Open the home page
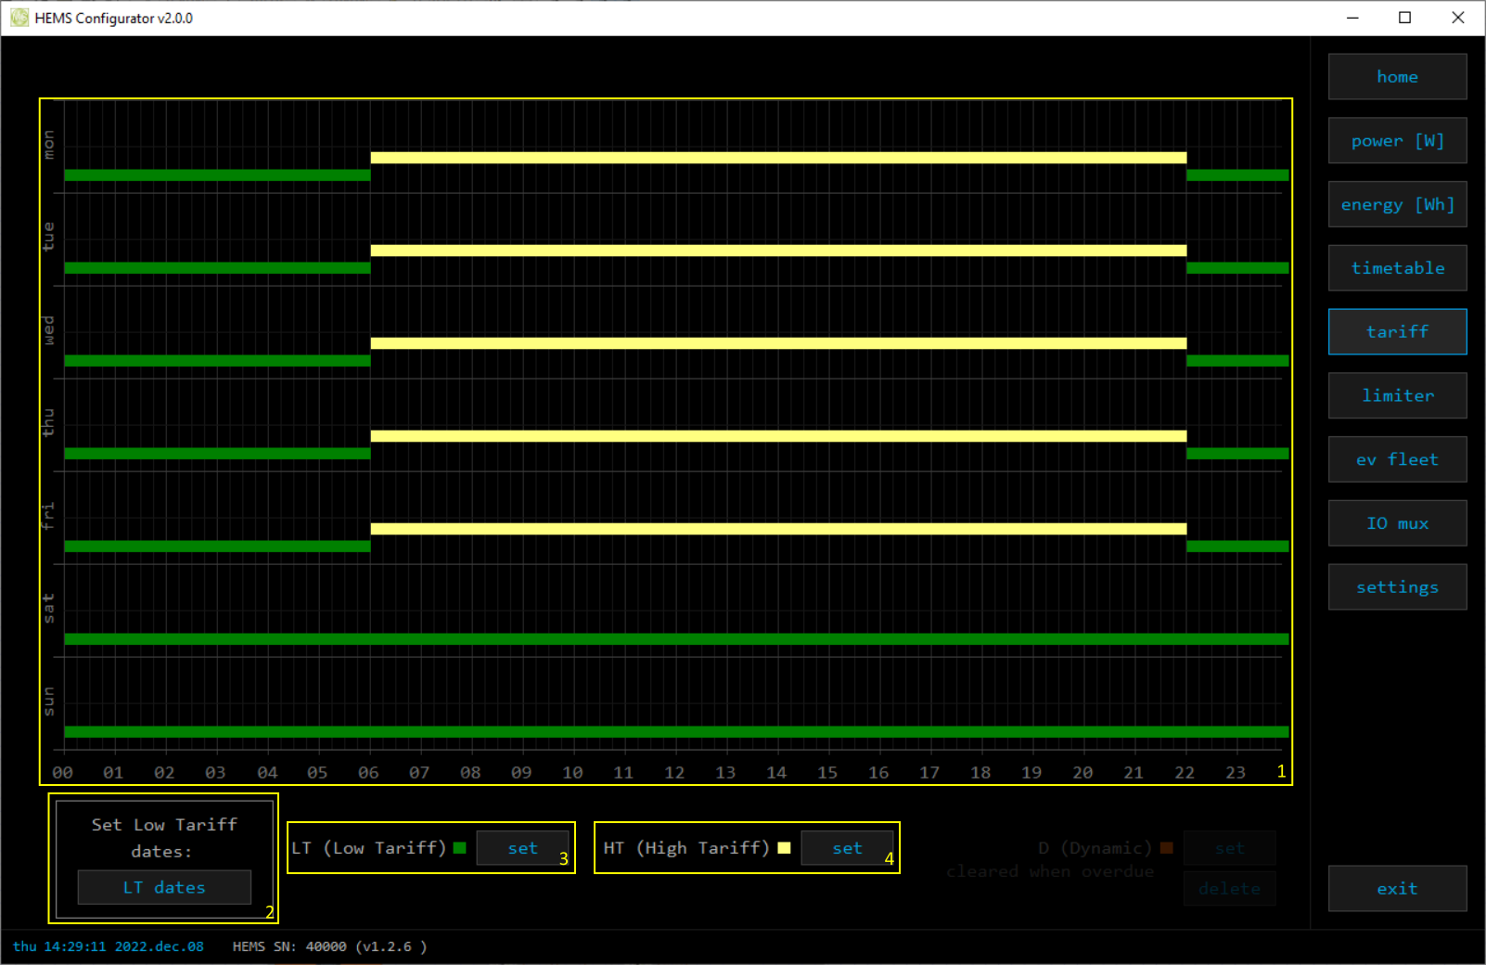1486x965 pixels. (x=1397, y=77)
